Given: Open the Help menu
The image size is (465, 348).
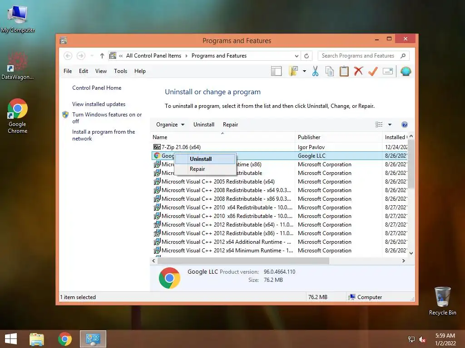Looking at the screenshot, I should pos(140,71).
